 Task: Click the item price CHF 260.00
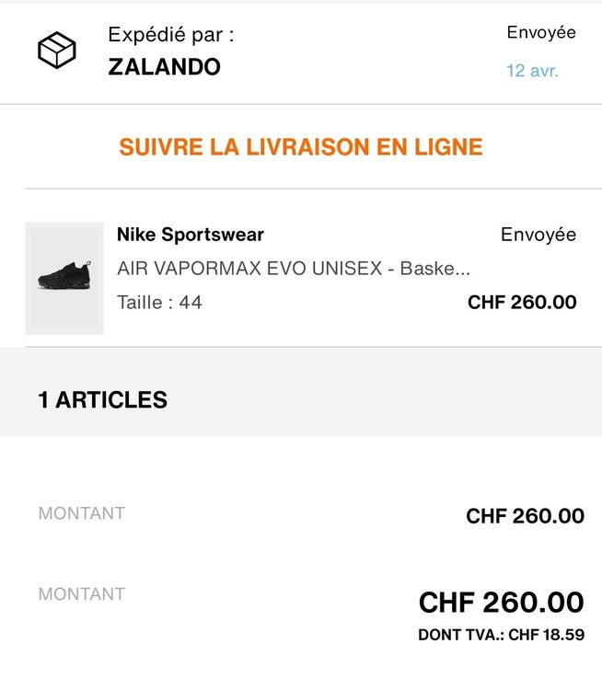tap(522, 302)
